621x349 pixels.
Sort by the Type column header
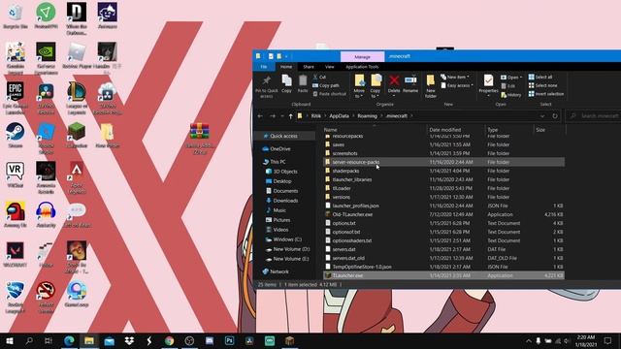(x=493, y=130)
